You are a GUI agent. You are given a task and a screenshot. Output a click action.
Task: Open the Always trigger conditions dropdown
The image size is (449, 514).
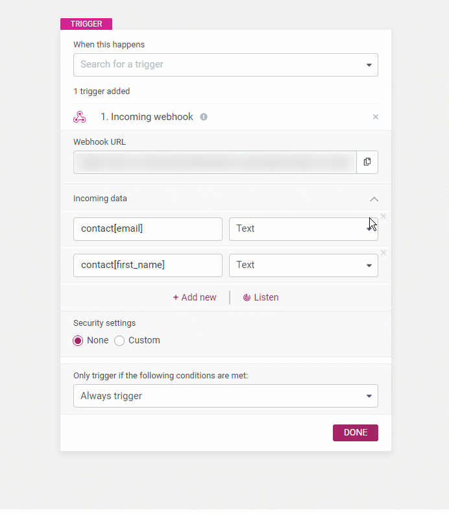(x=226, y=396)
